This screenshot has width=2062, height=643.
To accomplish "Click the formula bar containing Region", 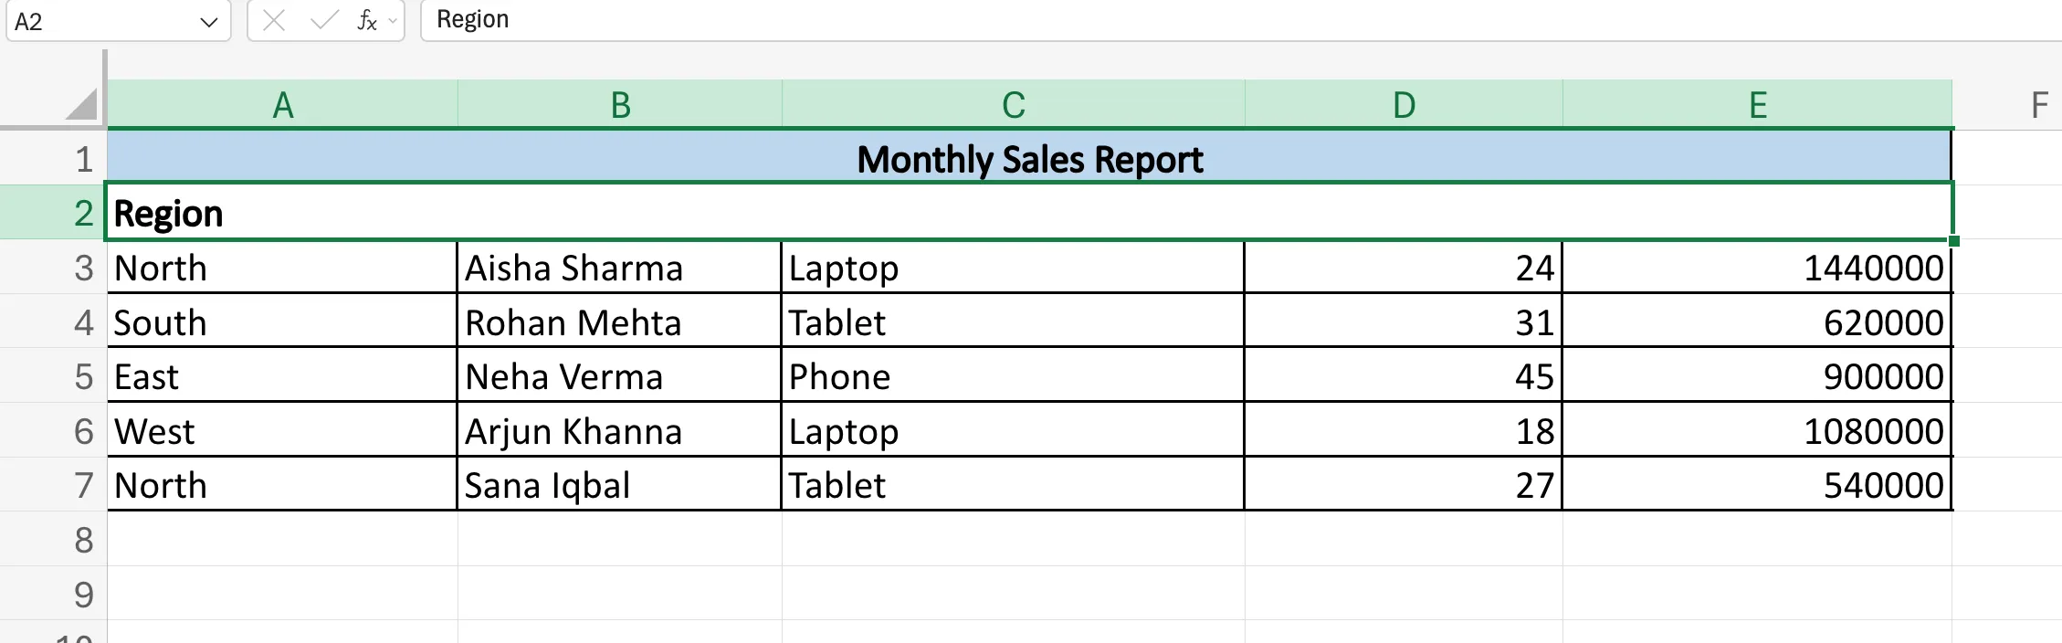I will point(1187,20).
